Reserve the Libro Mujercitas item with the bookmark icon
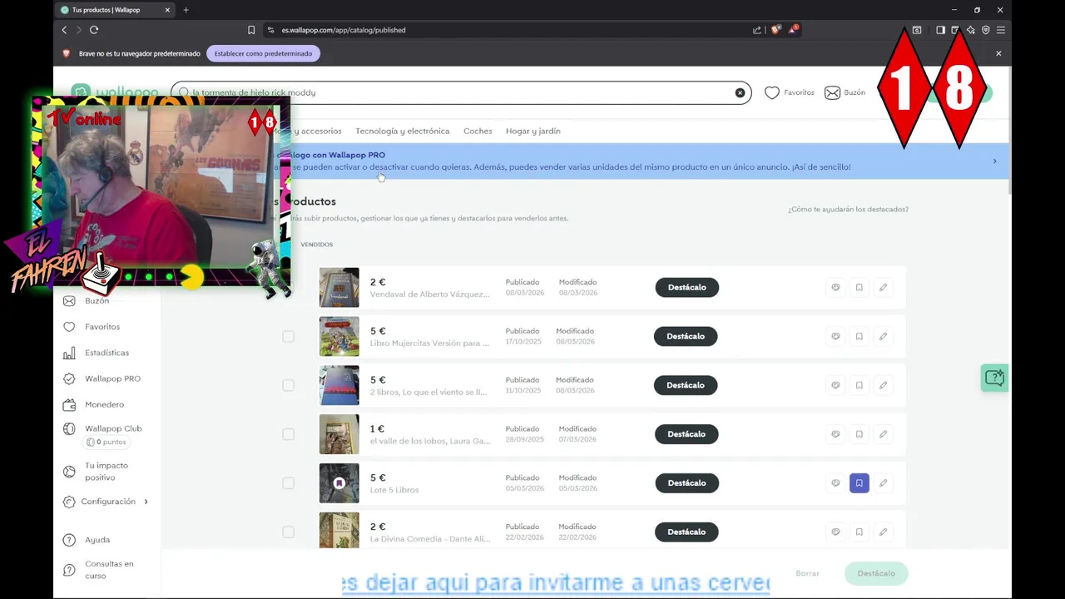The height and width of the screenshot is (599, 1065). click(x=859, y=336)
